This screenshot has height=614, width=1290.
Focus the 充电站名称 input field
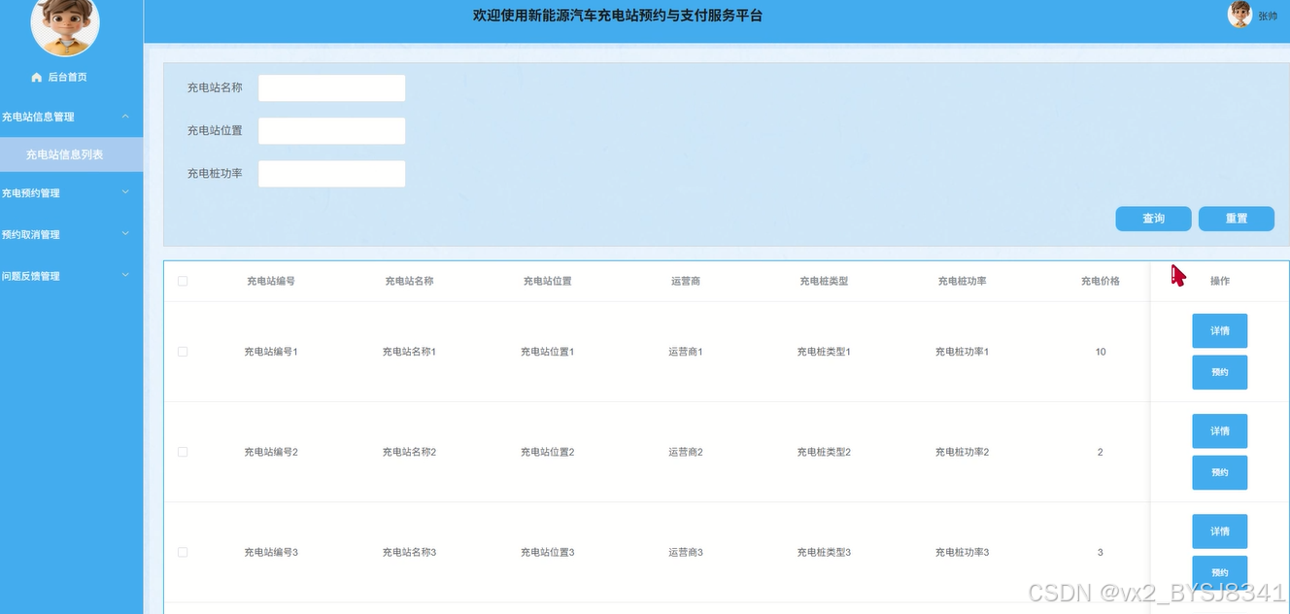click(331, 88)
